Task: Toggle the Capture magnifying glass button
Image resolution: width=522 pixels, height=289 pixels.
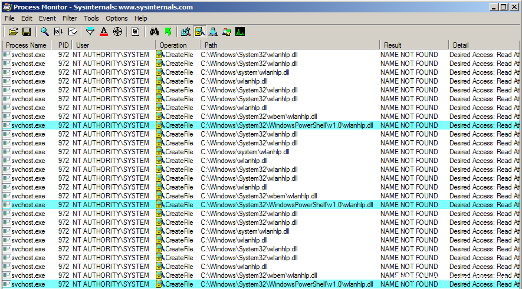Action: (45, 31)
